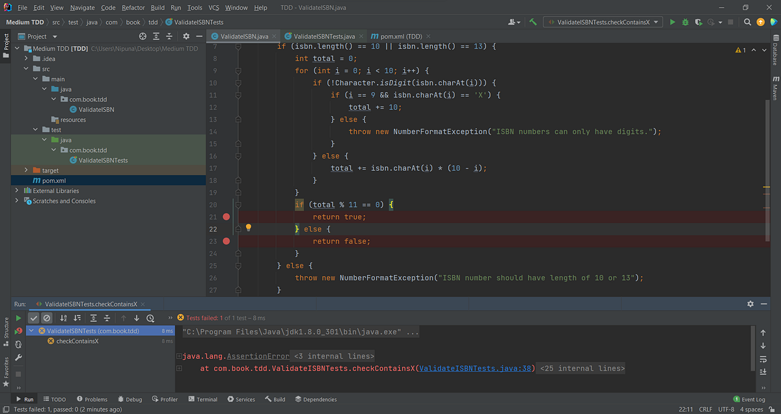Toggle the Show Ignored tests filter
Viewport: 781px width, 414px height.
point(46,318)
